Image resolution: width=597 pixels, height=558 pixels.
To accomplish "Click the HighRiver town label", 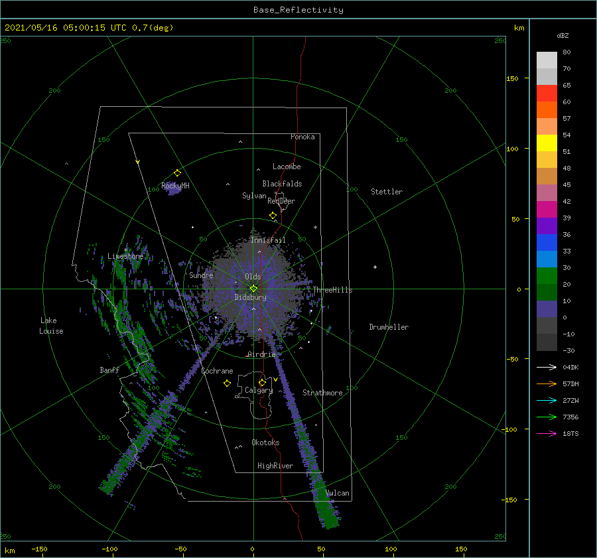I will point(275,466).
